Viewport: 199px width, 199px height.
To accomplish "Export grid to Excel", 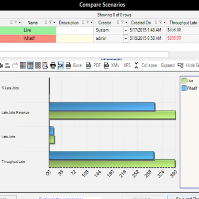I will coord(74,65).
